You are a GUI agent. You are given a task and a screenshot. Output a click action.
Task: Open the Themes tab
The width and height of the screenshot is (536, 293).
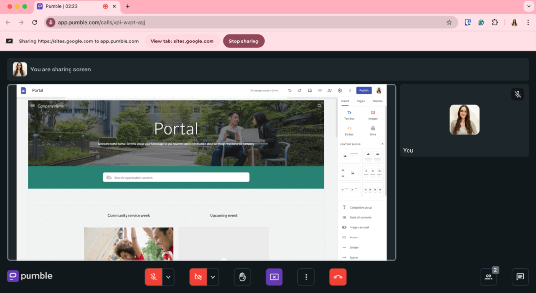coord(378,101)
